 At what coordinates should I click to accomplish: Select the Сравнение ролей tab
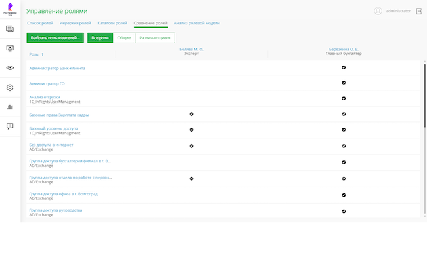[150, 23]
